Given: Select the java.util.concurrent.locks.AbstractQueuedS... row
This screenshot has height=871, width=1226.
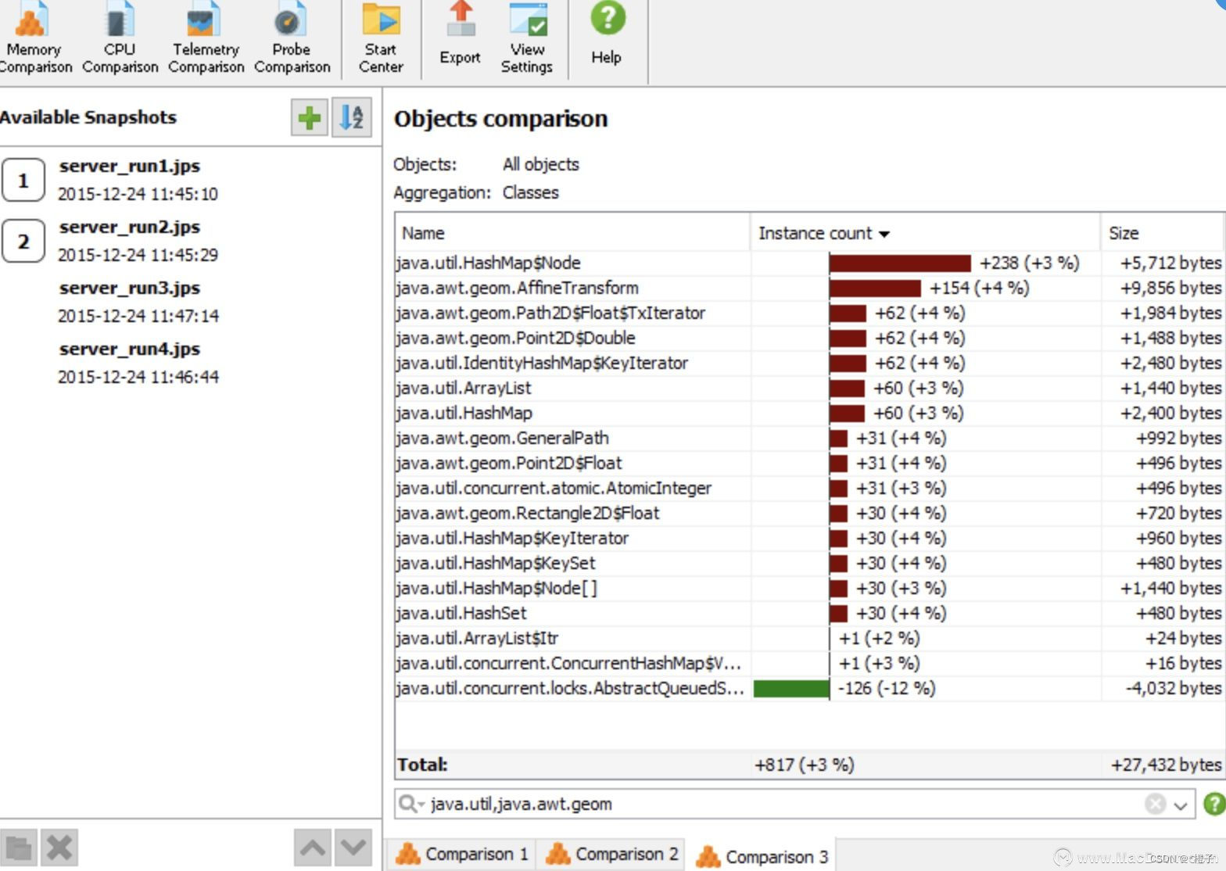Looking at the screenshot, I should click(x=810, y=688).
